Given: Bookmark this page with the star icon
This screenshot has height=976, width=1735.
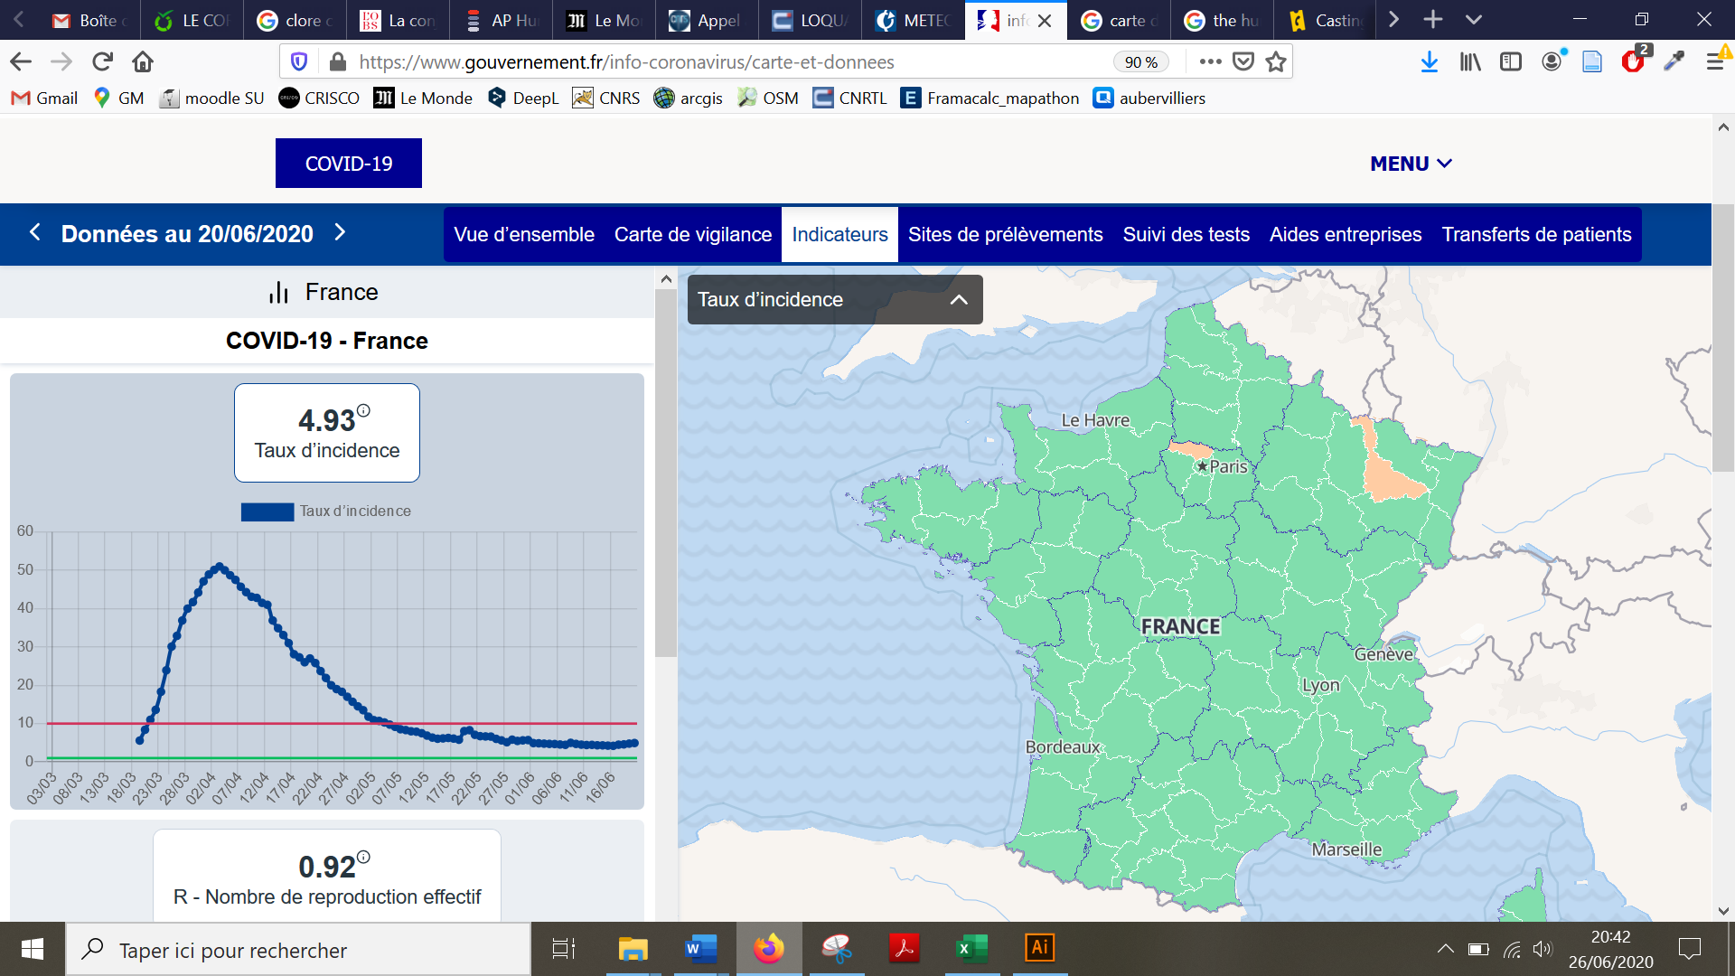Looking at the screenshot, I should pos(1276,61).
